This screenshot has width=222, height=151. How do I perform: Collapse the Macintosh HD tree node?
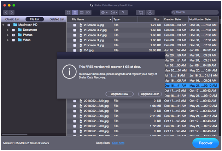4,25
